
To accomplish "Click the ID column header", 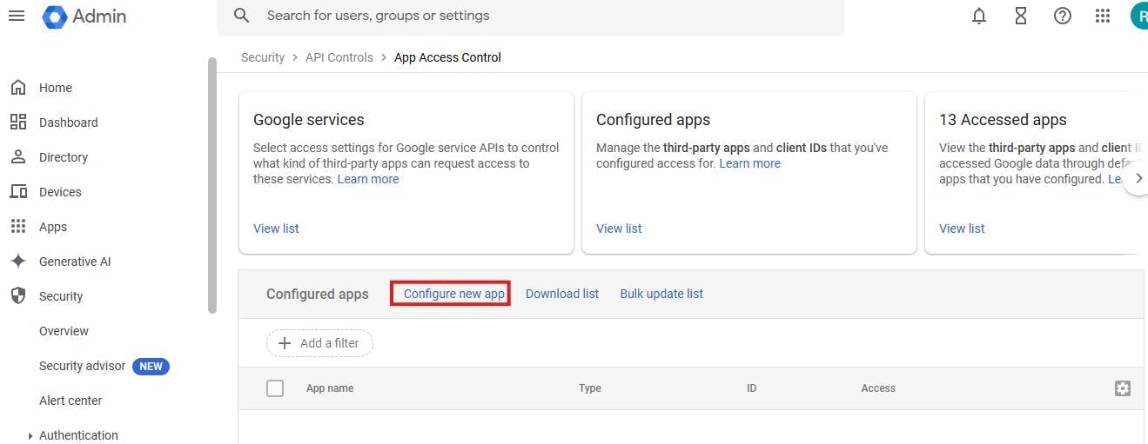I will pyautogui.click(x=751, y=388).
